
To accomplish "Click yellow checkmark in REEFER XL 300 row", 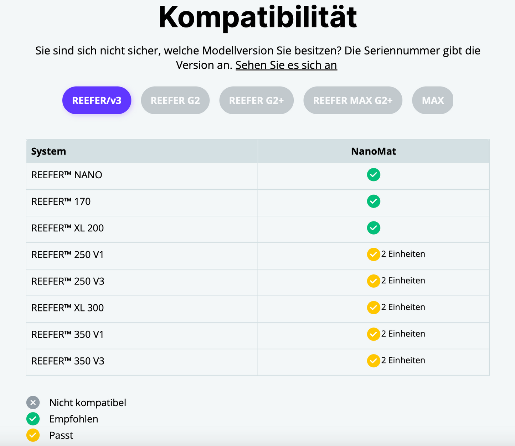I will point(373,308).
